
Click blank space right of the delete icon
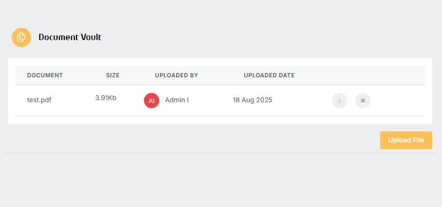[x=398, y=101]
